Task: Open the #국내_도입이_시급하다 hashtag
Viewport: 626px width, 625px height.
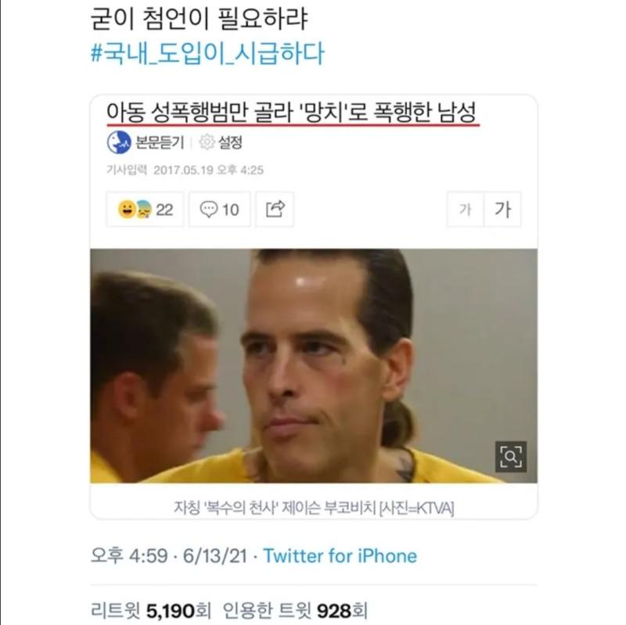Action: click(x=207, y=53)
